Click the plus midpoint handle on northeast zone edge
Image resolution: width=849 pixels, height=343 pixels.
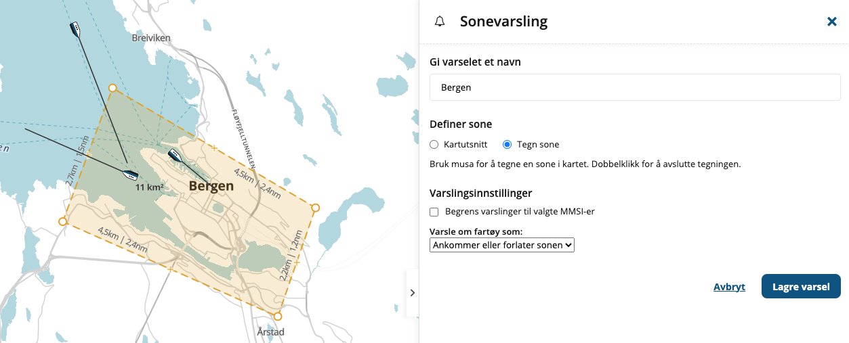point(214,147)
